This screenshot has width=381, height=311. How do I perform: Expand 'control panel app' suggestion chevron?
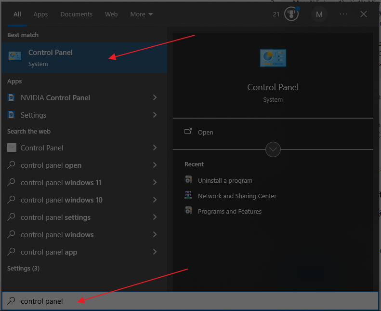[155, 252]
